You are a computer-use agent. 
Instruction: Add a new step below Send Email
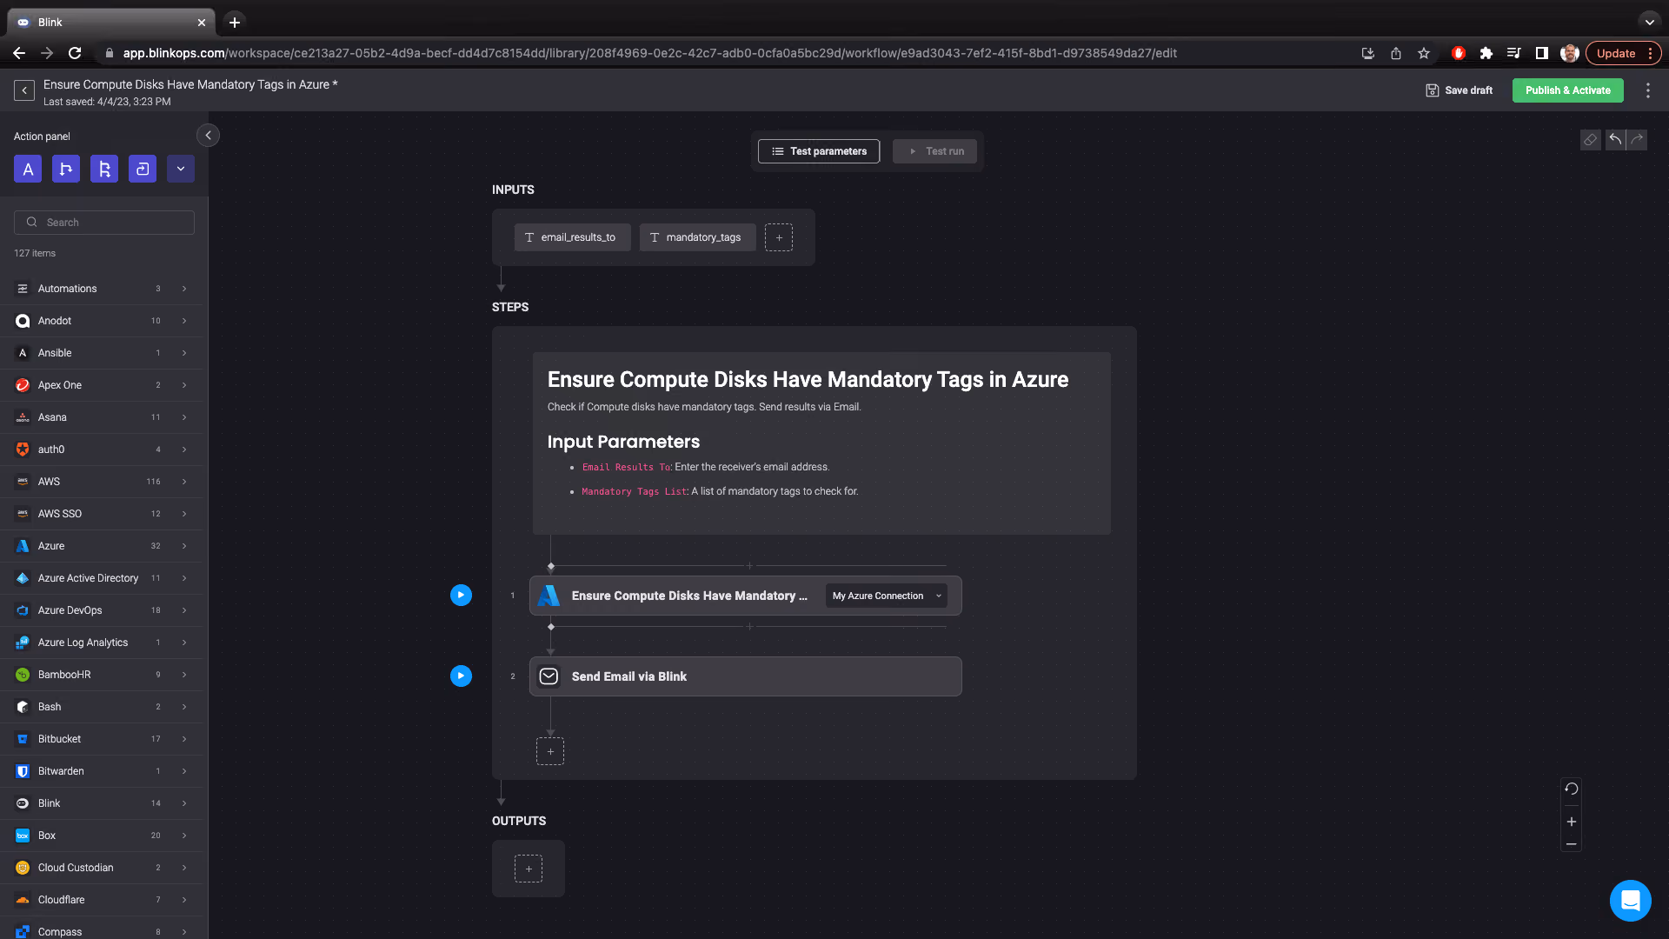click(x=550, y=751)
